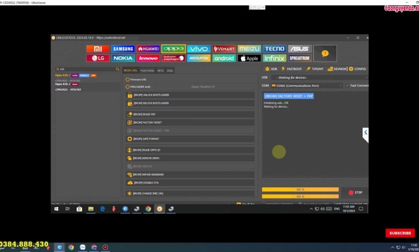This screenshot has width=419, height=252.
Task: Select the Meizu brand tile
Action: tap(249, 49)
